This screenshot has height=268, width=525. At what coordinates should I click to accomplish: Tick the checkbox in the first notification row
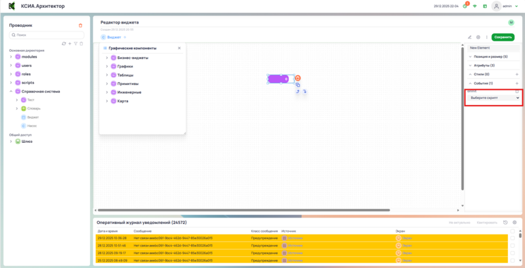tap(512, 237)
